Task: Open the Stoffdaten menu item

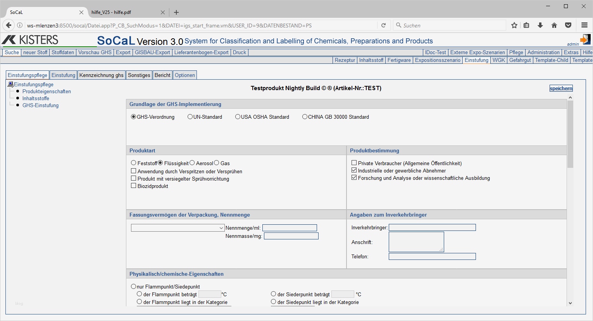Action: [x=63, y=52]
